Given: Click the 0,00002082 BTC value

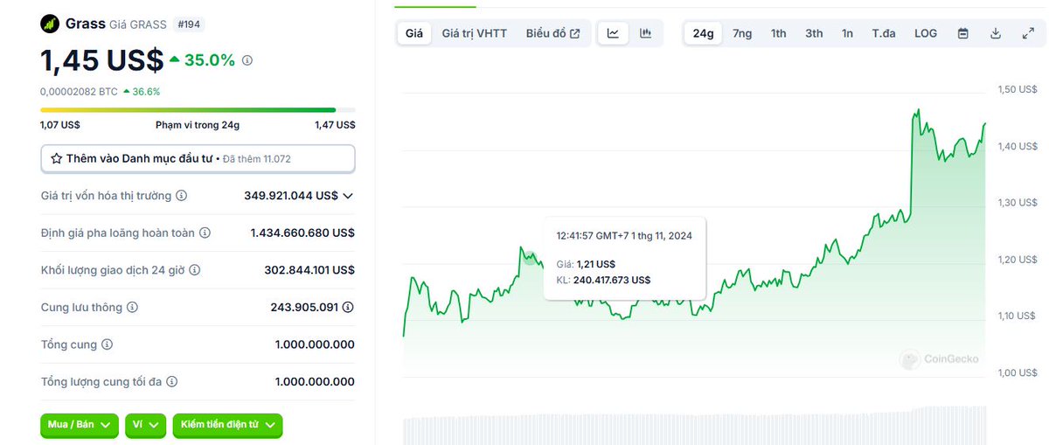Looking at the screenshot, I should pyautogui.click(x=79, y=91).
